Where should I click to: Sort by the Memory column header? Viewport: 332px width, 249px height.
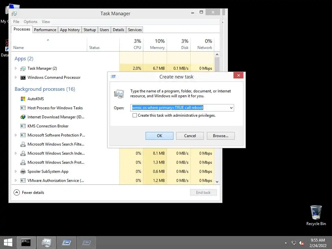click(x=155, y=44)
